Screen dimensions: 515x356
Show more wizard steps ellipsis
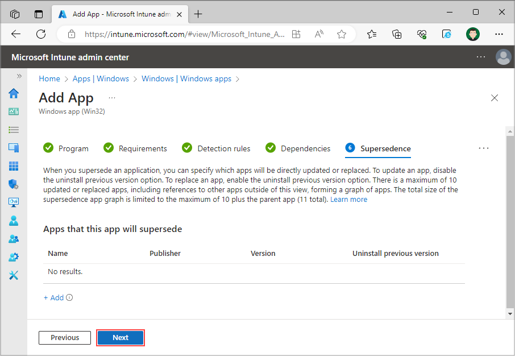pyautogui.click(x=484, y=148)
